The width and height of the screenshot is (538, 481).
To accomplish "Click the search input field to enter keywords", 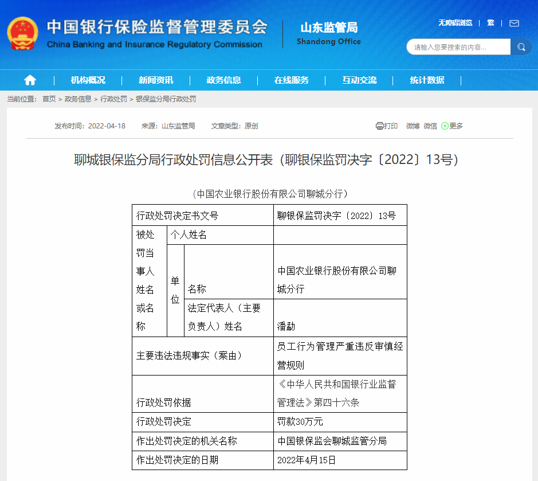I will 455,47.
